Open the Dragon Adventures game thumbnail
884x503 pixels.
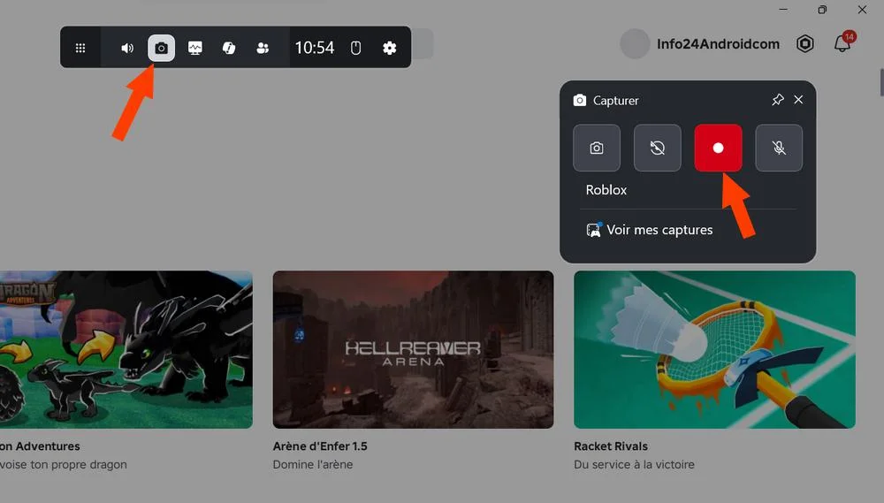[x=126, y=349]
